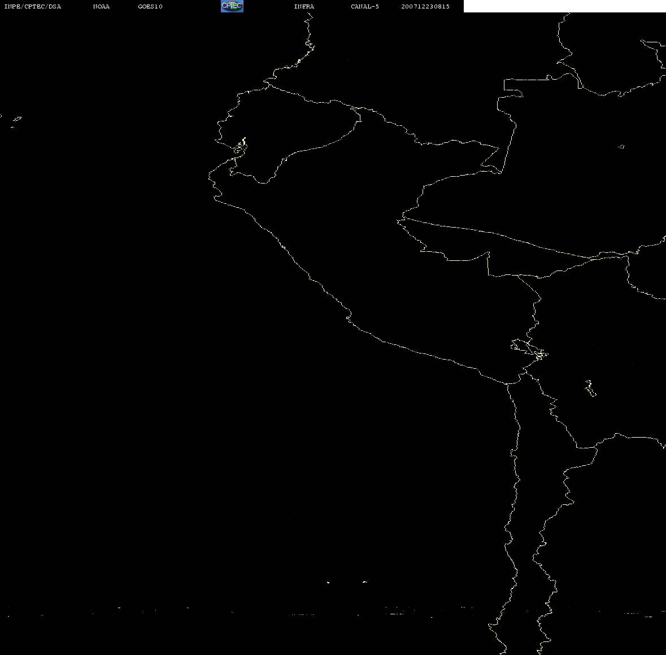
Task: Click inside Bolivia east of Lake Poopó
Action: 627,395
